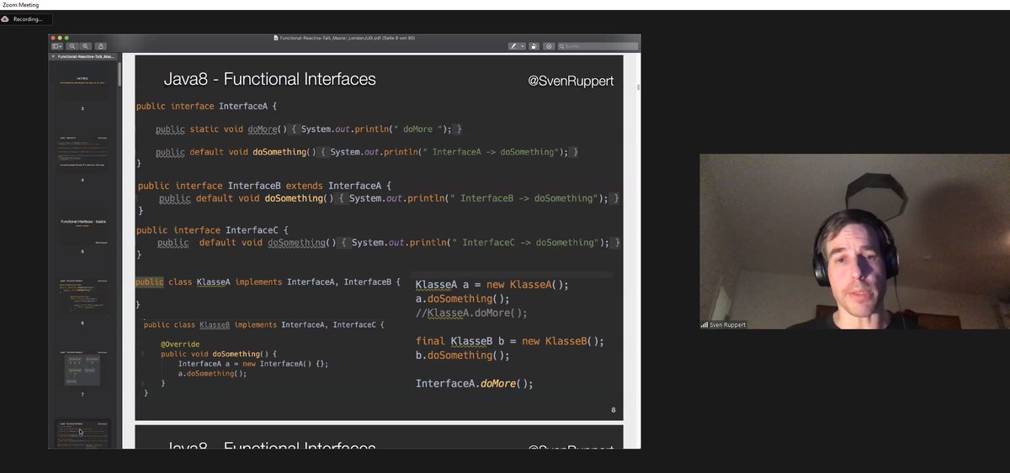Click the rotate icon in toolbar

(x=534, y=46)
